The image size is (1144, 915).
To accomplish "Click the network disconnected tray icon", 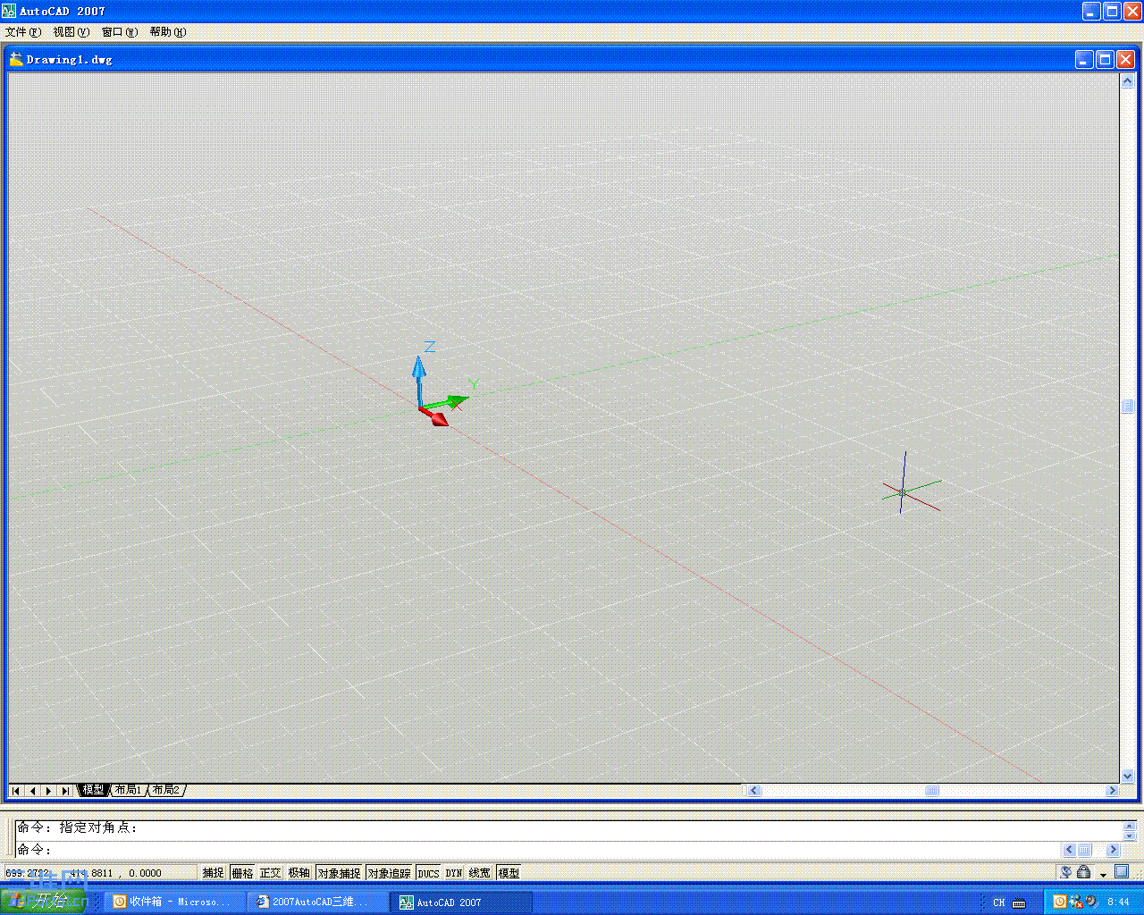I will [x=1076, y=902].
